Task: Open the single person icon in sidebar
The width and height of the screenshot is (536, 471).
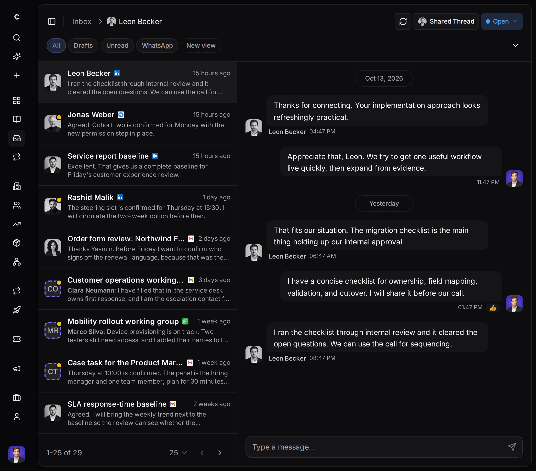Action: pyautogui.click(x=17, y=417)
